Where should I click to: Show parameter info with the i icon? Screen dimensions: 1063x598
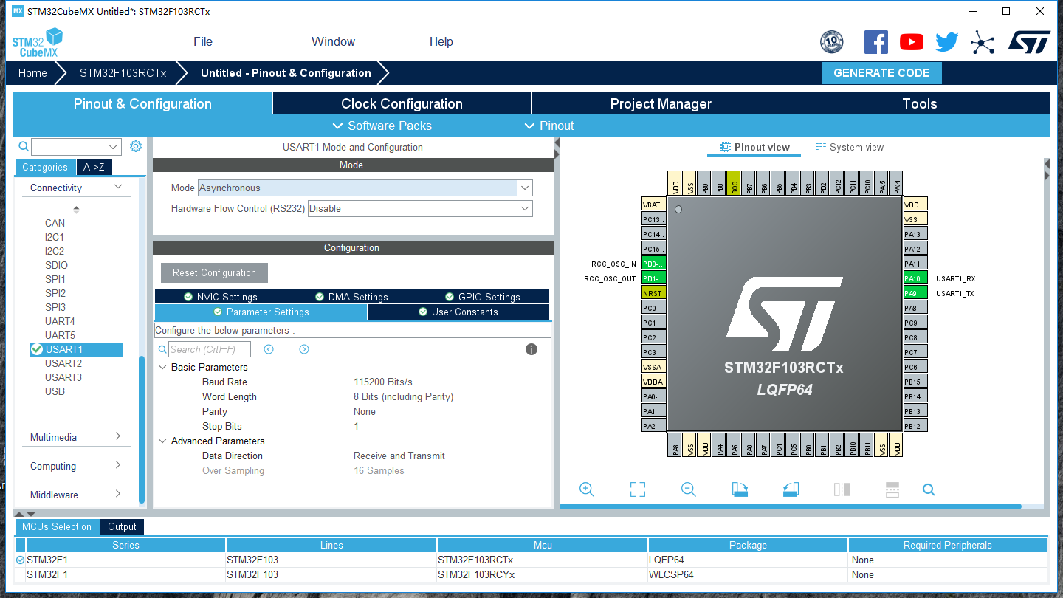point(531,349)
